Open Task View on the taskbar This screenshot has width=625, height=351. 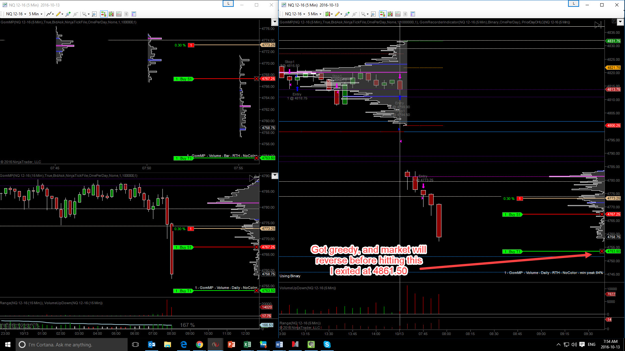point(135,344)
